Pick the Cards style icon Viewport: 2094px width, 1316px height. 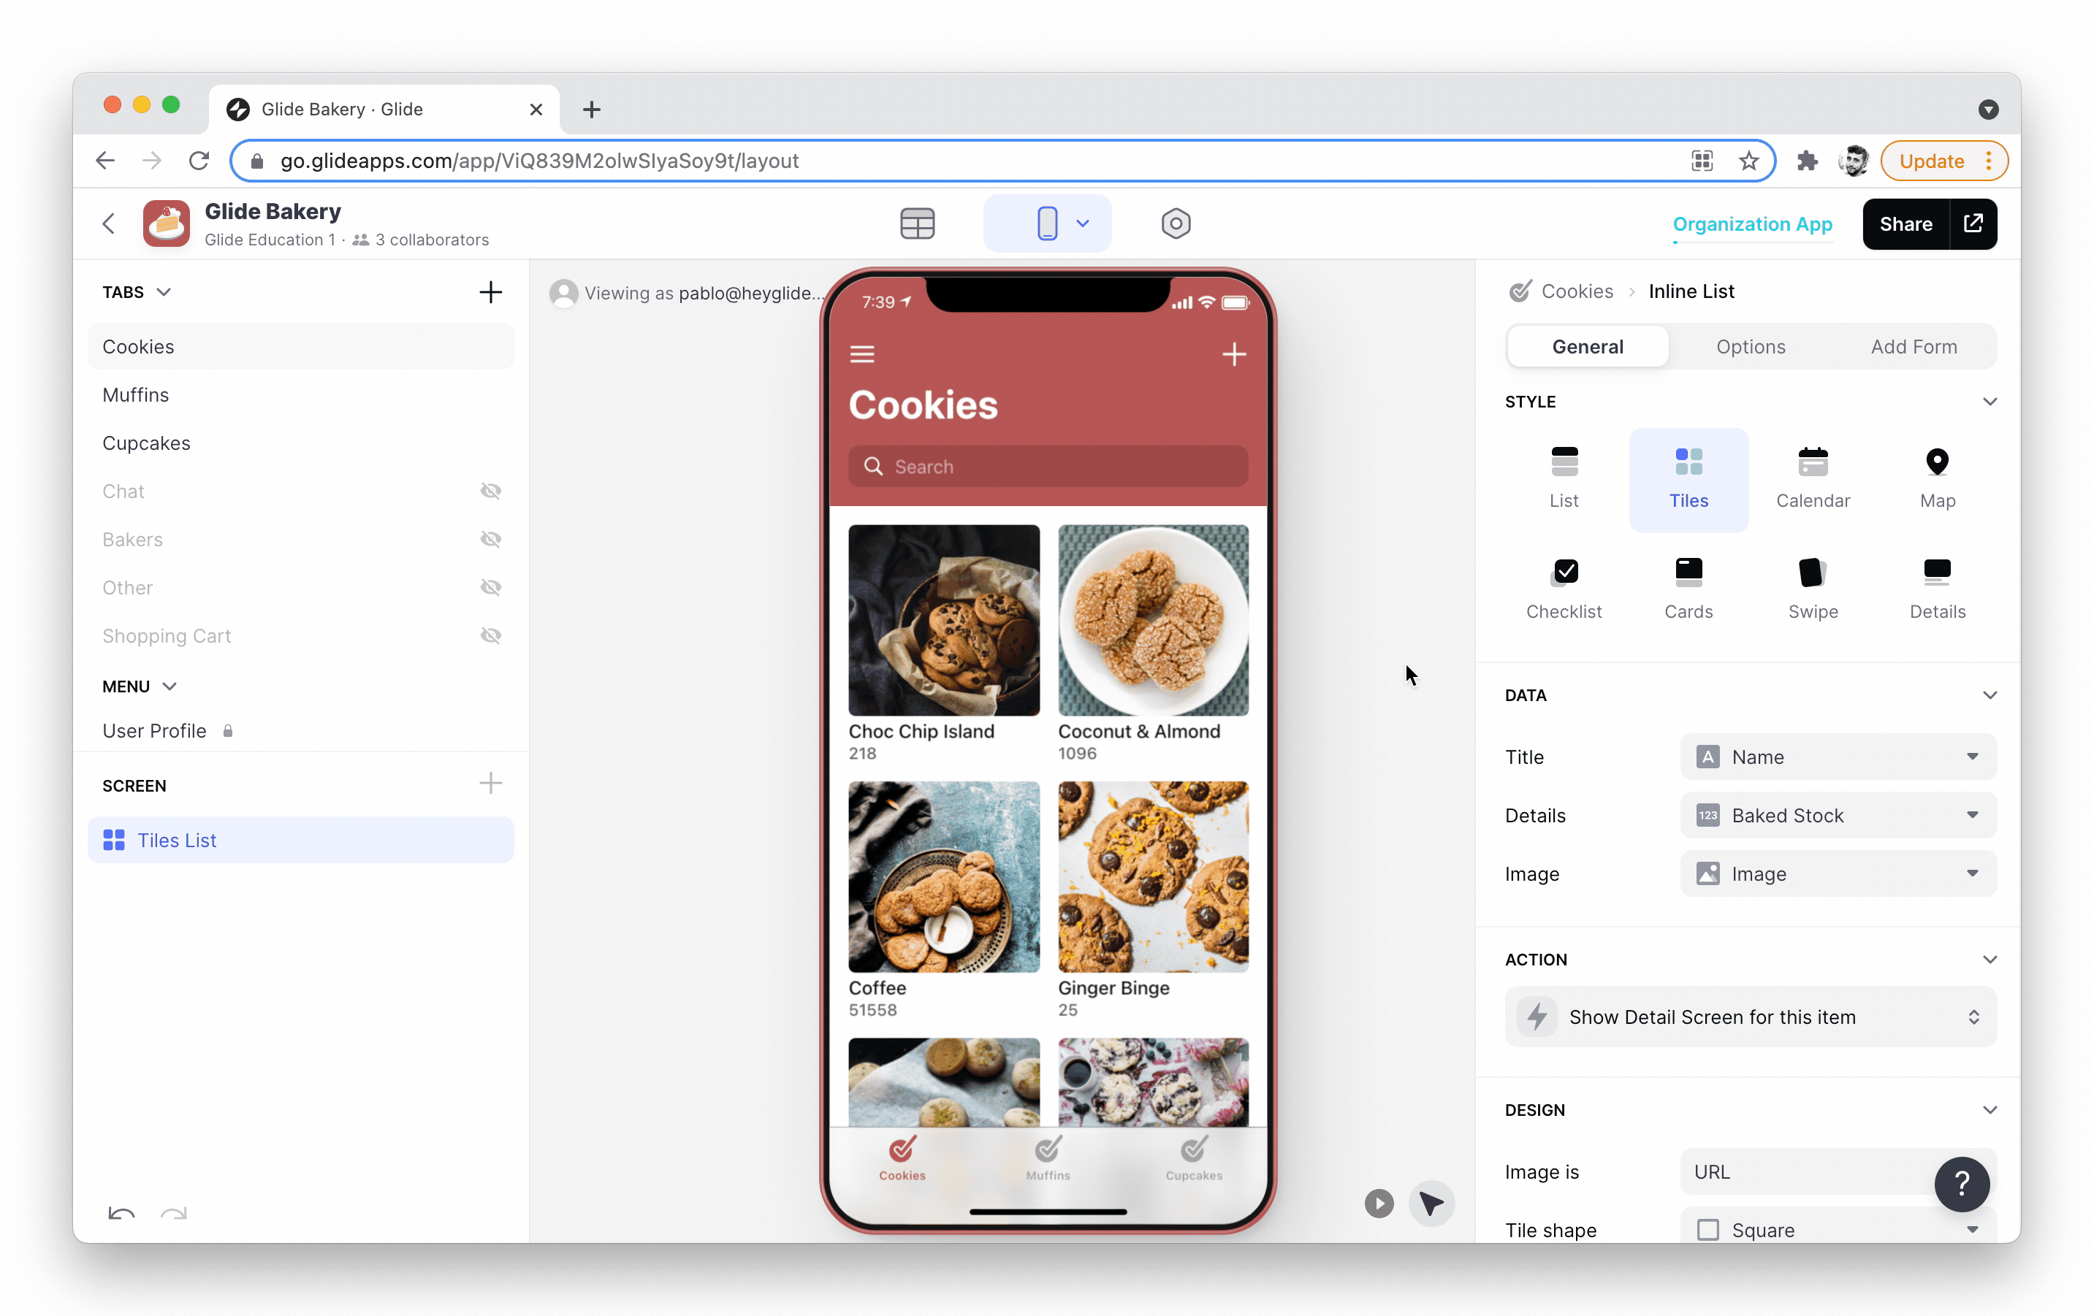tap(1688, 589)
